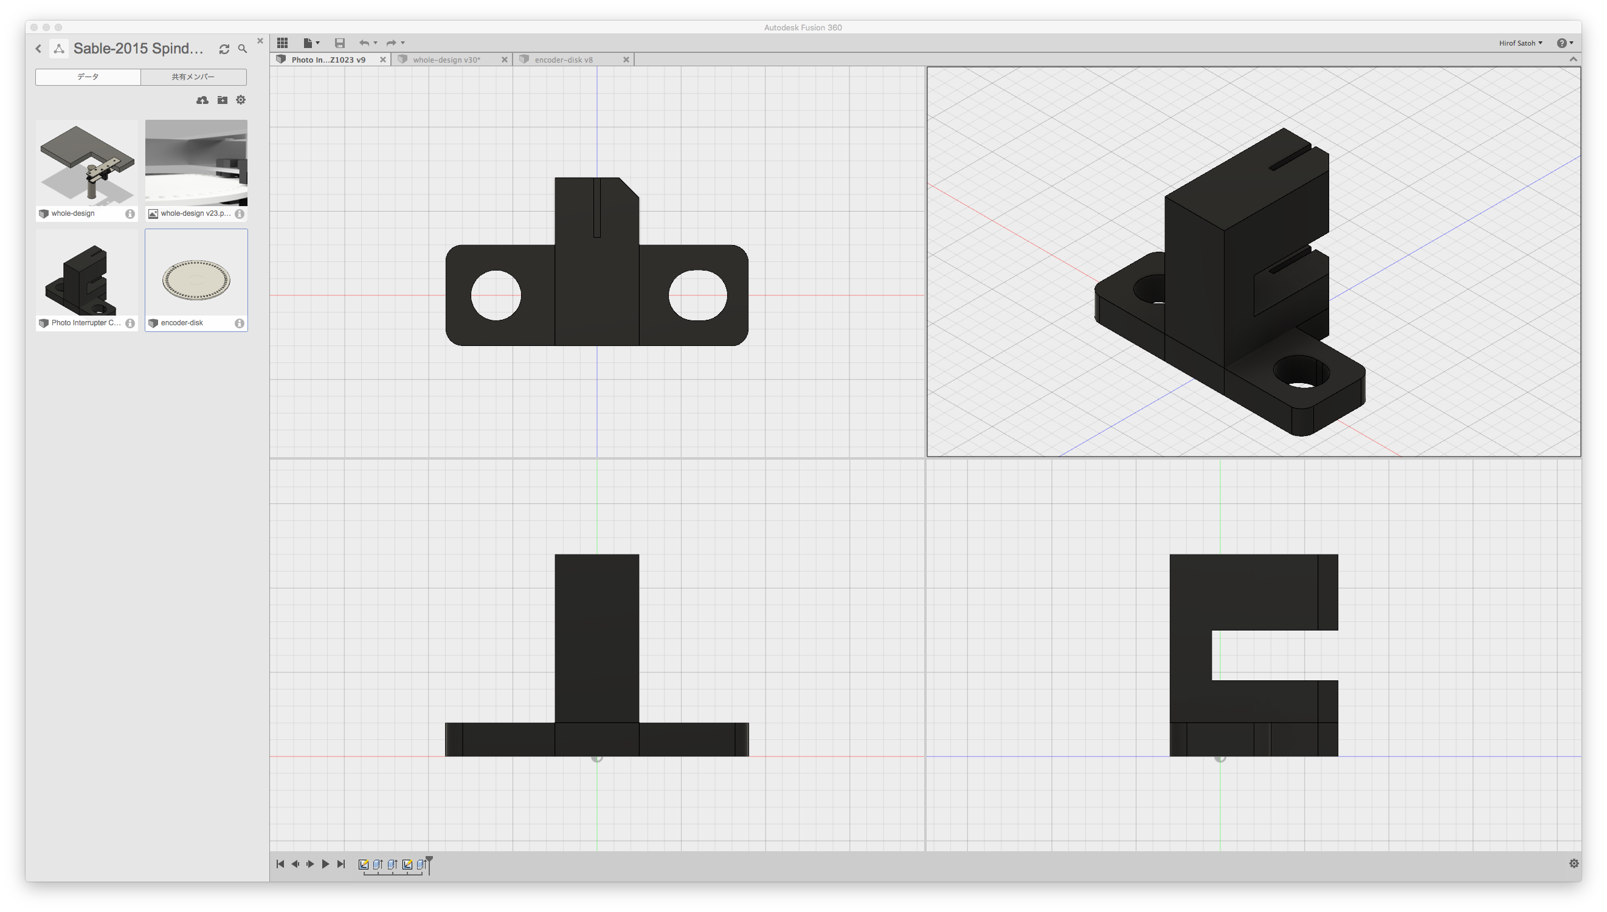Image resolution: width=1607 pixels, height=912 pixels.
Task: Open the Hirof Satoh account menu
Action: [x=1520, y=43]
